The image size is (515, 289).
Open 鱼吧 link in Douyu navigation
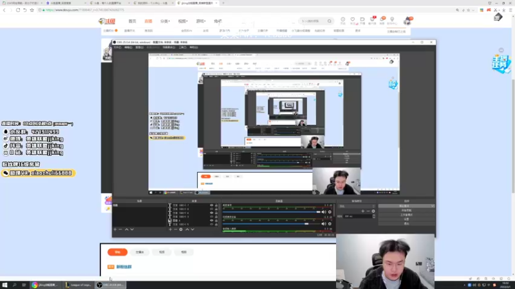click(218, 21)
